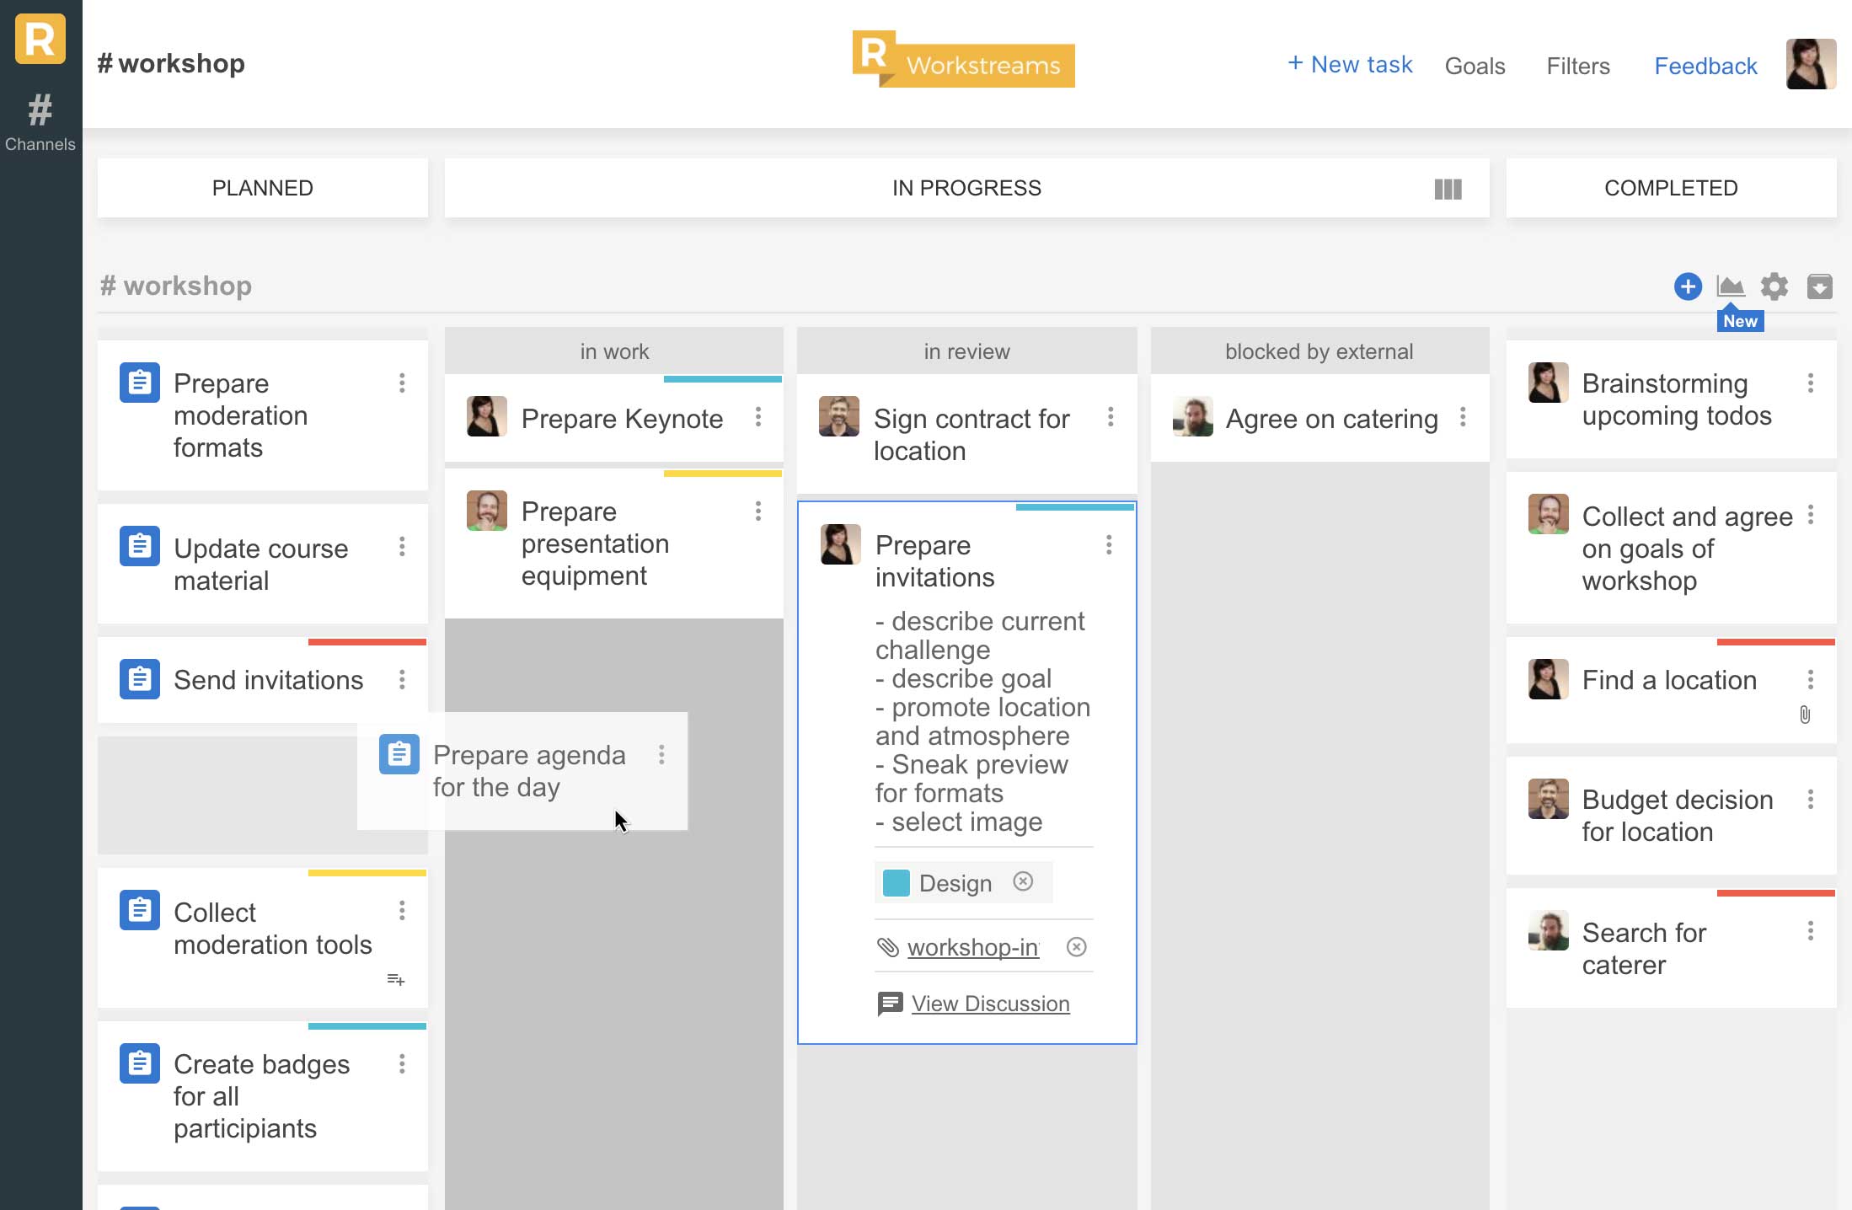
Task: Open the Filters menu
Action: [x=1577, y=66]
